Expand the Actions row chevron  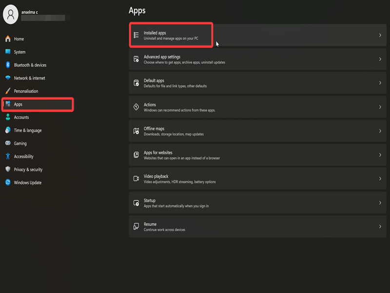click(380, 107)
